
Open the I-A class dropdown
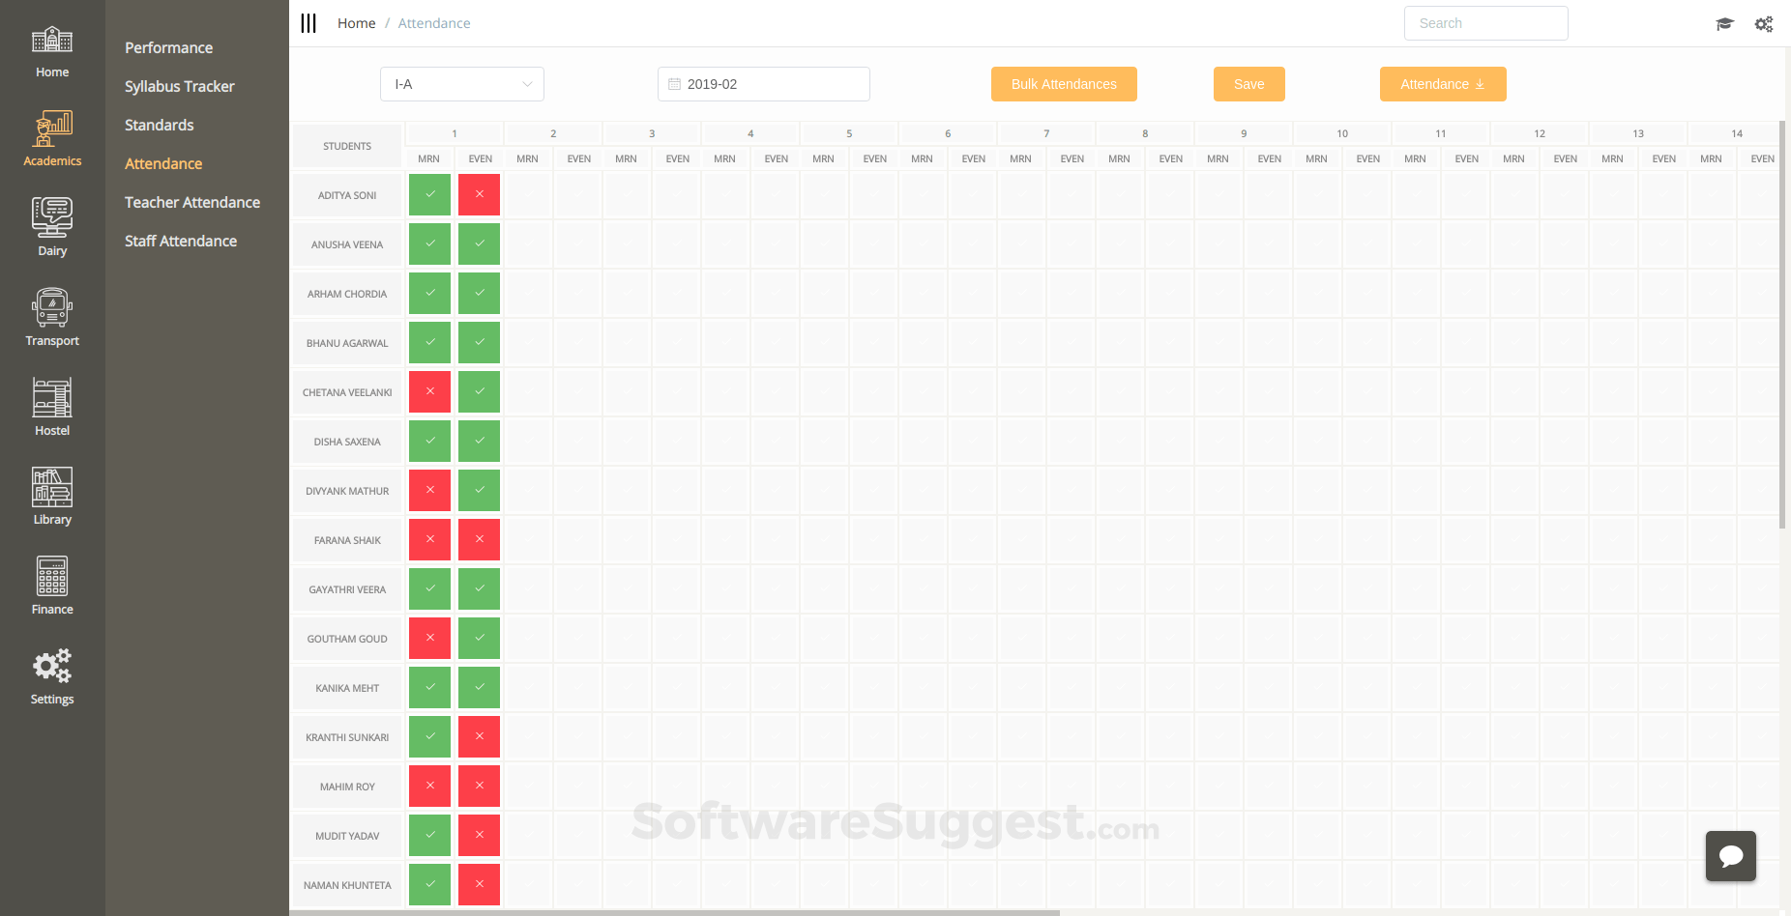[462, 84]
